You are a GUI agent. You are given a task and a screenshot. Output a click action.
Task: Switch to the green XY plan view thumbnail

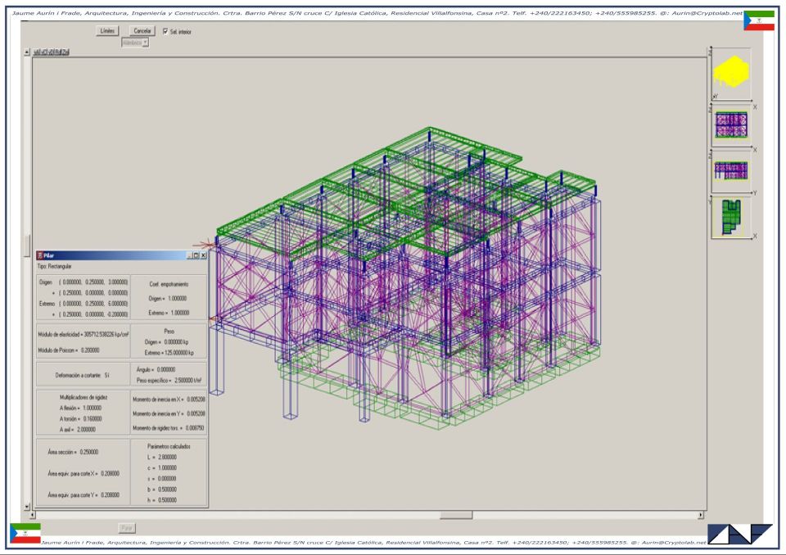730,218
